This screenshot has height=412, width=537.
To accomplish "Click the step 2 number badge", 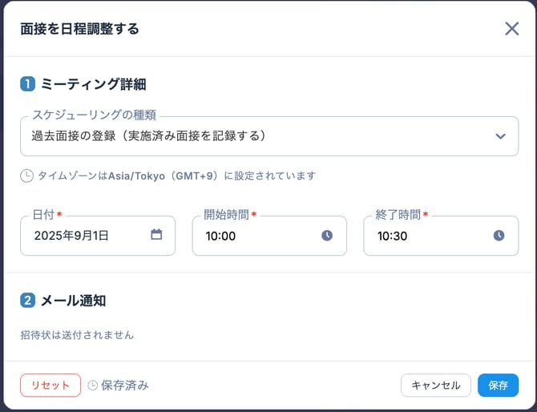I will click(x=28, y=301).
